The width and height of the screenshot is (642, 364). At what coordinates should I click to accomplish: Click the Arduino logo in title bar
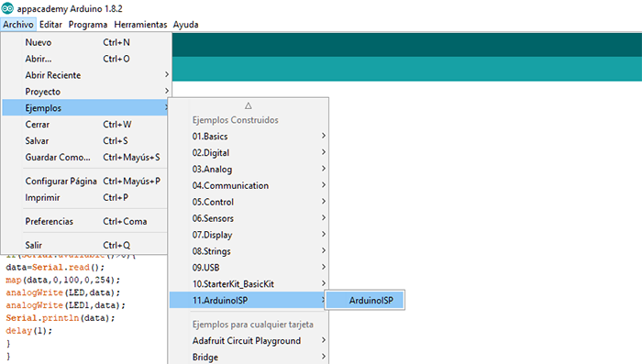click(7, 8)
